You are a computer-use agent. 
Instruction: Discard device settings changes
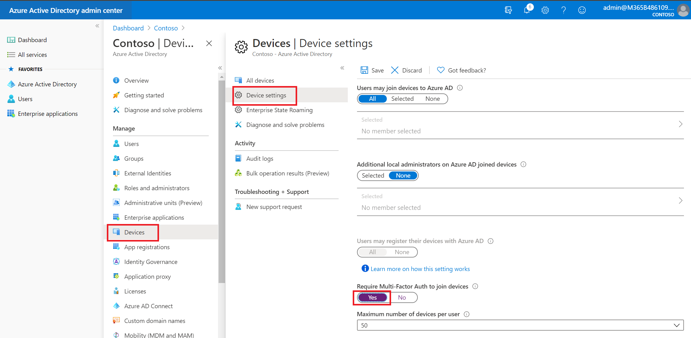click(x=406, y=70)
